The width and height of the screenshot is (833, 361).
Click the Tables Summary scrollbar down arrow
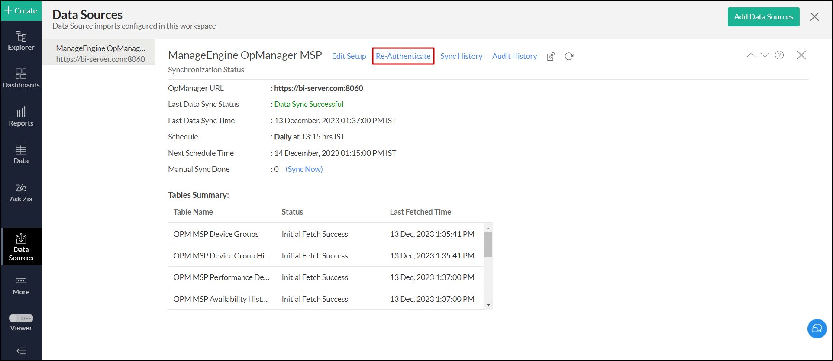[488, 305]
